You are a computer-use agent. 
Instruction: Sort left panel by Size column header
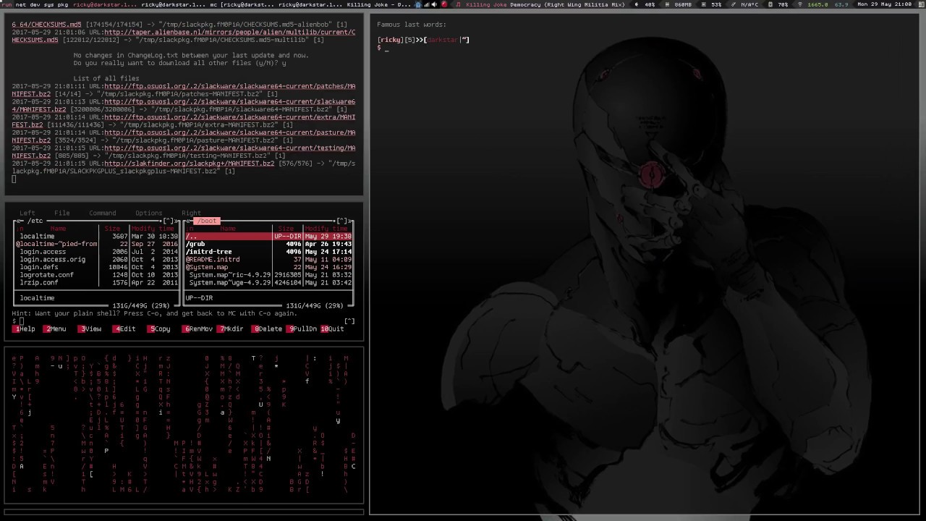(112, 229)
